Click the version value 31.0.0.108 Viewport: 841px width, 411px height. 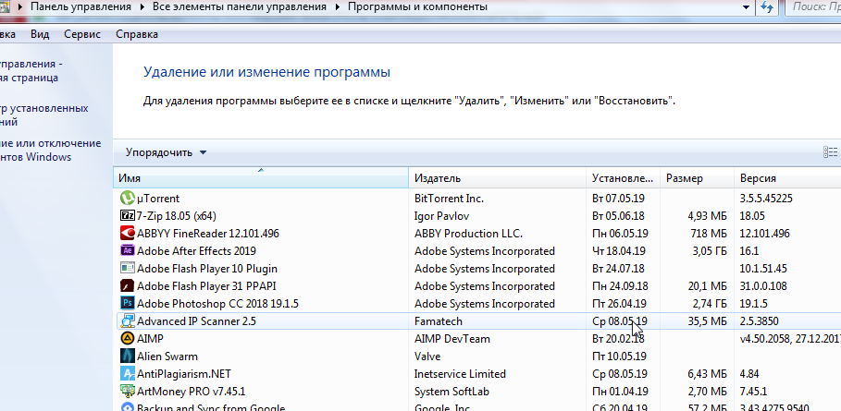click(764, 286)
